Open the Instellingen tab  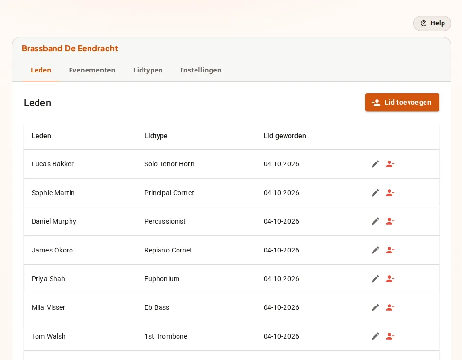[201, 70]
